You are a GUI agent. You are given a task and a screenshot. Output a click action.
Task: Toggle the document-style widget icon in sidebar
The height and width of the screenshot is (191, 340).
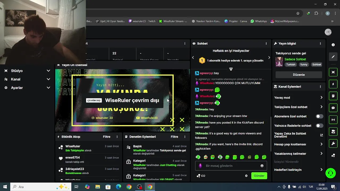(x=333, y=96)
